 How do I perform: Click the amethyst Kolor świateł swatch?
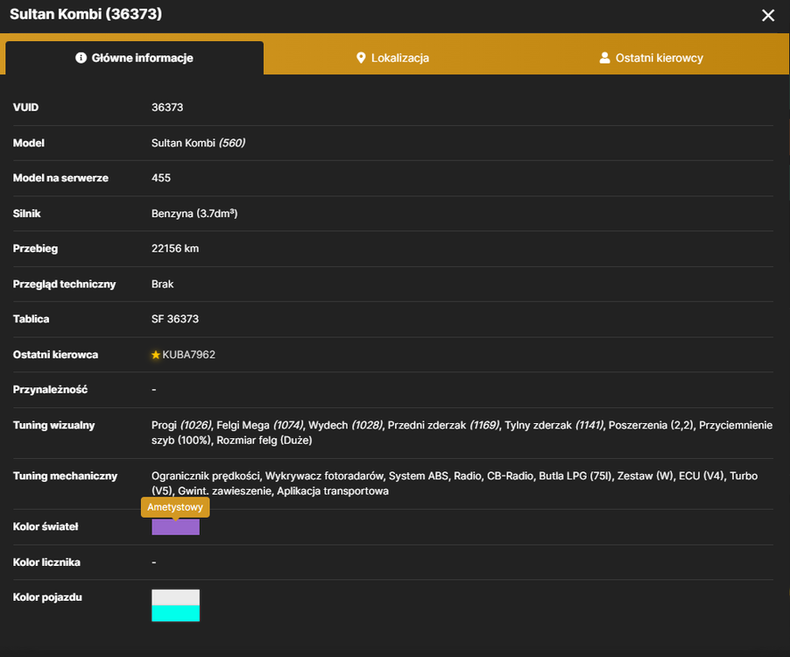[x=175, y=527]
